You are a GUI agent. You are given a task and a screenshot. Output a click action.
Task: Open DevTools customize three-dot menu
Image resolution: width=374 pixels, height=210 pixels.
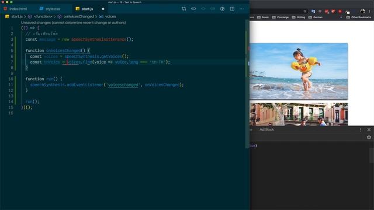tap(361, 129)
